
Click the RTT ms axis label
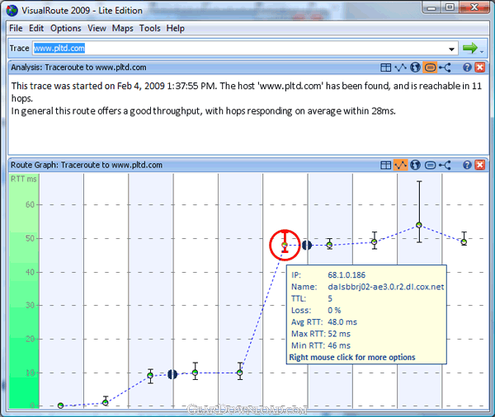[x=24, y=179]
